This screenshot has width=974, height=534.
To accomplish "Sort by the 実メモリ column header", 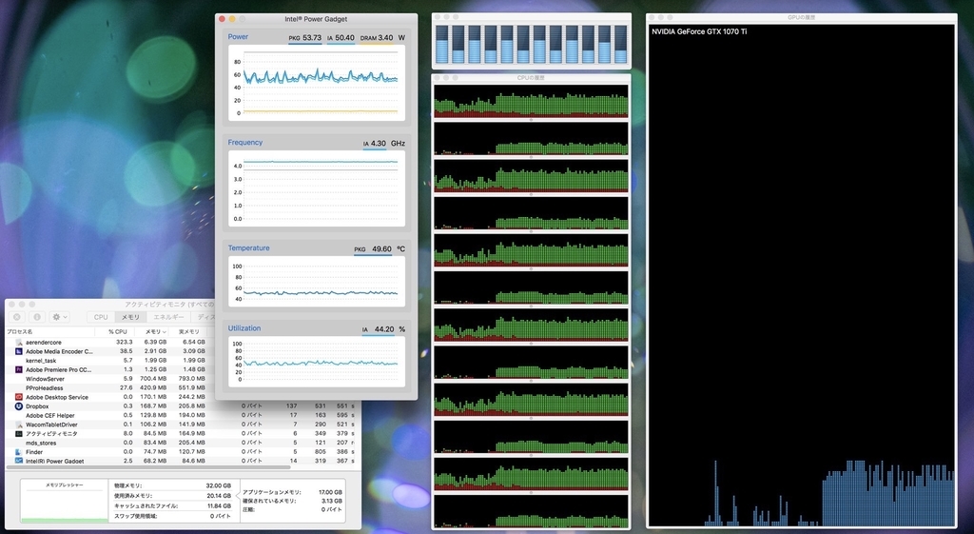I will [189, 332].
